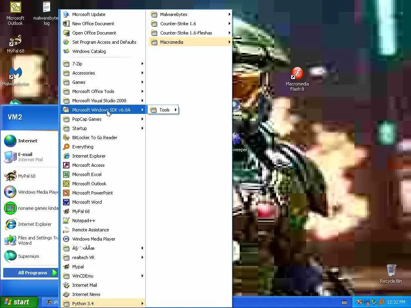Screen dimensions: 411x308
Task: Open the Counter-Strike 1.6 folder
Action: (190, 24)
